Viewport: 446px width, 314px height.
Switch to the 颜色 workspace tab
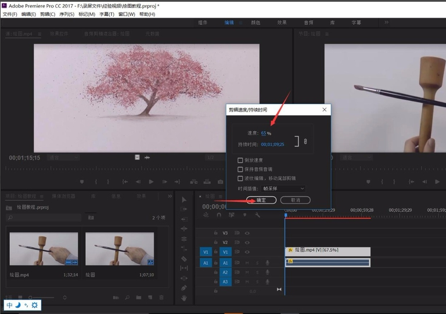[255, 23]
